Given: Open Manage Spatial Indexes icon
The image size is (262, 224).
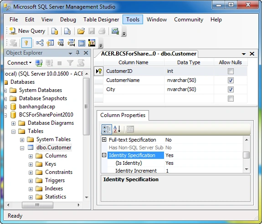Looking at the screenshot, I should coord(92,43).
